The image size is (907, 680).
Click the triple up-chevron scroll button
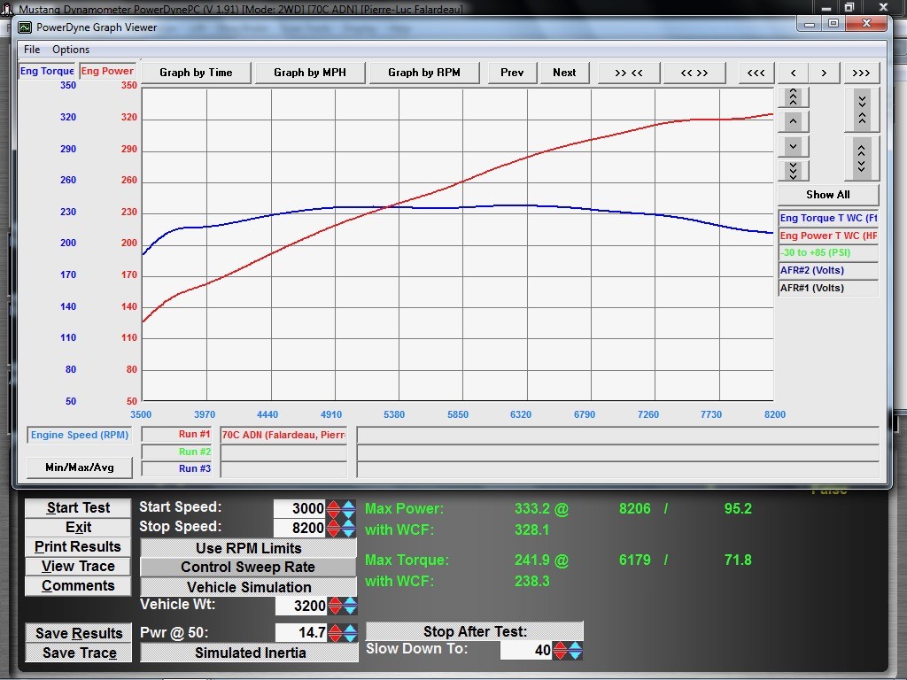pos(793,97)
